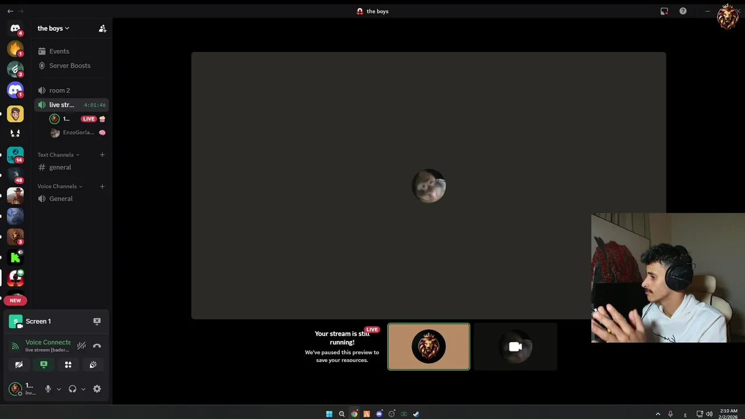Open the green K logo server
The width and height of the screenshot is (745, 419).
click(x=15, y=257)
